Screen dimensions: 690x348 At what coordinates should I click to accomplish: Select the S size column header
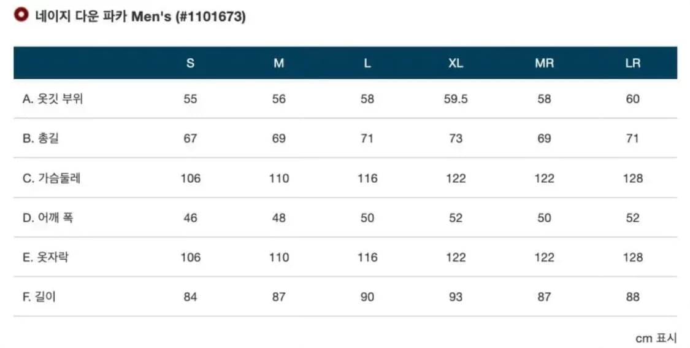point(190,63)
